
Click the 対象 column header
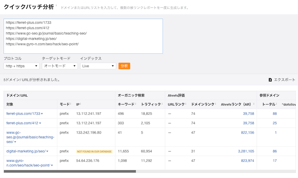pyautogui.click(x=10, y=104)
